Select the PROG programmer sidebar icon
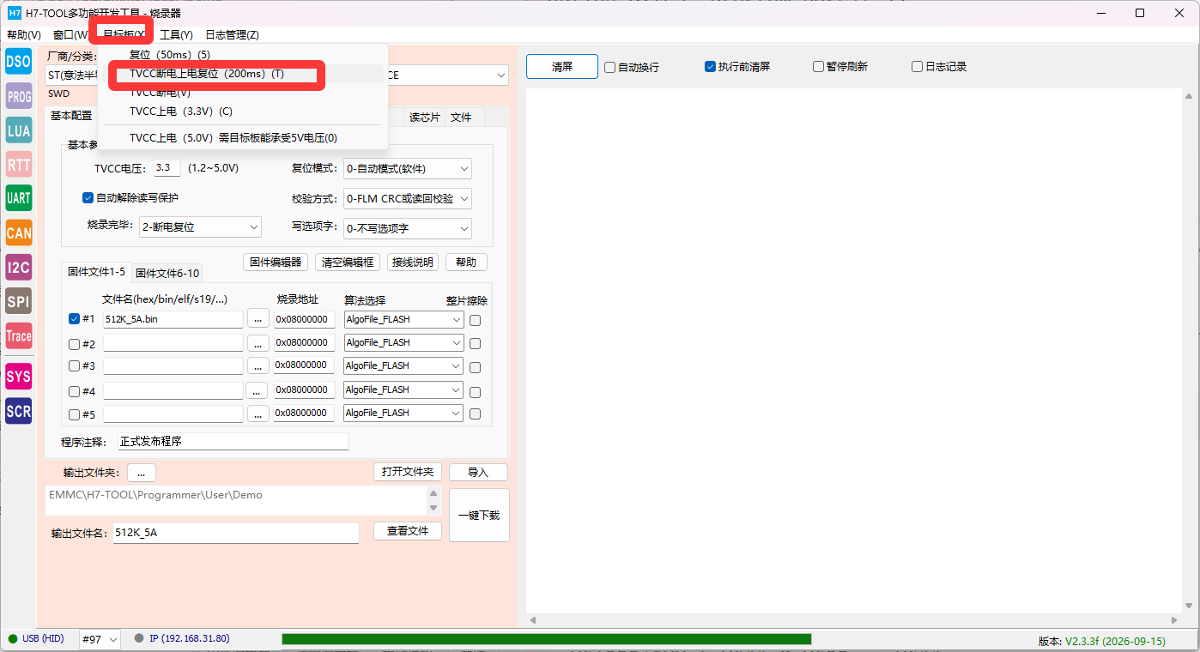Image resolution: width=1200 pixels, height=652 pixels. click(19, 96)
